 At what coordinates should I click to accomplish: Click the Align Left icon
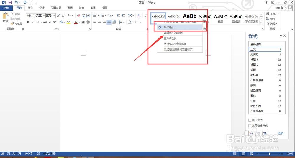95,22
